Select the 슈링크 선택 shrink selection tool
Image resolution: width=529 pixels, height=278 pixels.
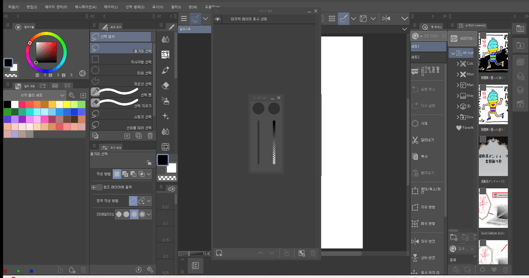[121, 114]
